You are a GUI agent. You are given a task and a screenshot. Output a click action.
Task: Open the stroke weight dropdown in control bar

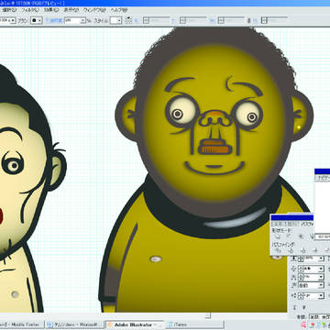(13, 21)
